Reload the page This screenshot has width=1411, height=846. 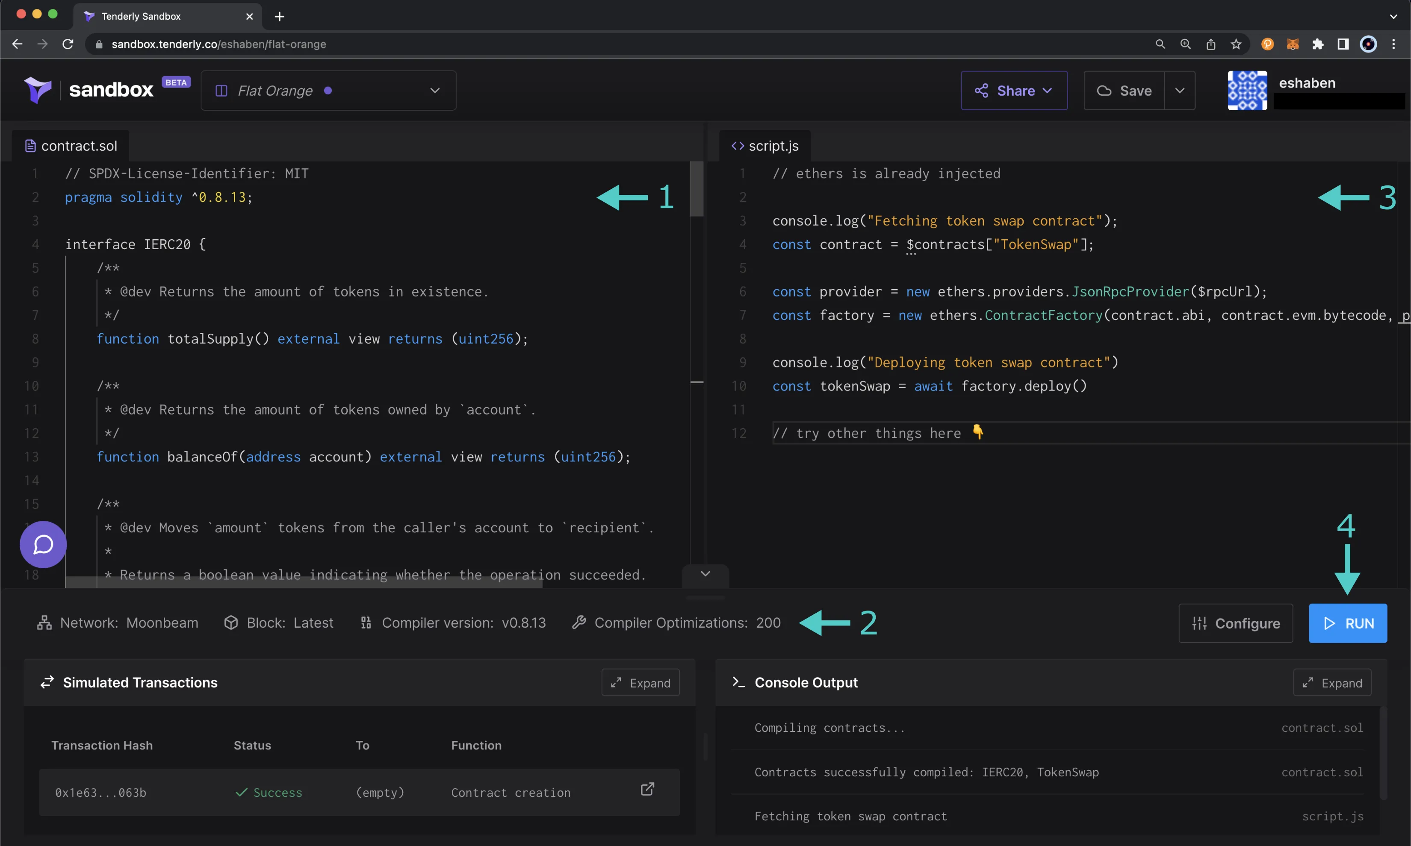coord(68,44)
